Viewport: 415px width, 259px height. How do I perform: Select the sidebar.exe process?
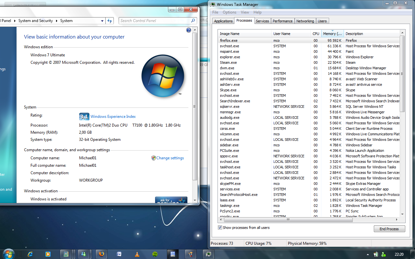tap(309, 145)
